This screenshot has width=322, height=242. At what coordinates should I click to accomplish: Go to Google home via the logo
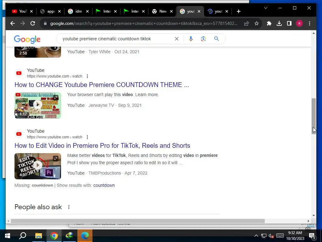[27, 39]
